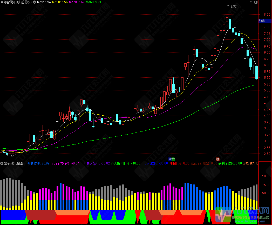
Task: Open the 筹码端倪副图 sub-chart dropdown arrow
Action: coord(2,163)
